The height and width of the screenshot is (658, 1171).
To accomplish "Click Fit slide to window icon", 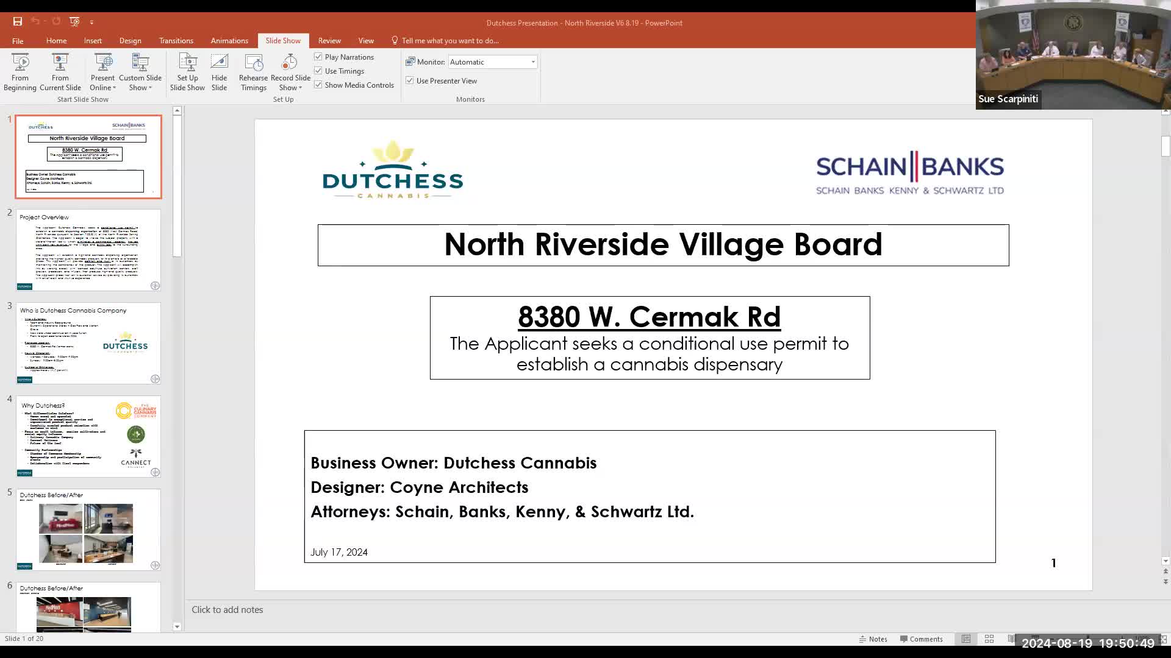I will tap(1163, 639).
